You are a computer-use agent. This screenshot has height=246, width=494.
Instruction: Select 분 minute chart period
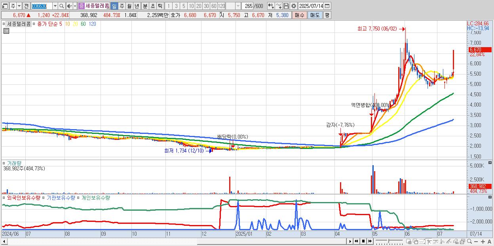145,6
